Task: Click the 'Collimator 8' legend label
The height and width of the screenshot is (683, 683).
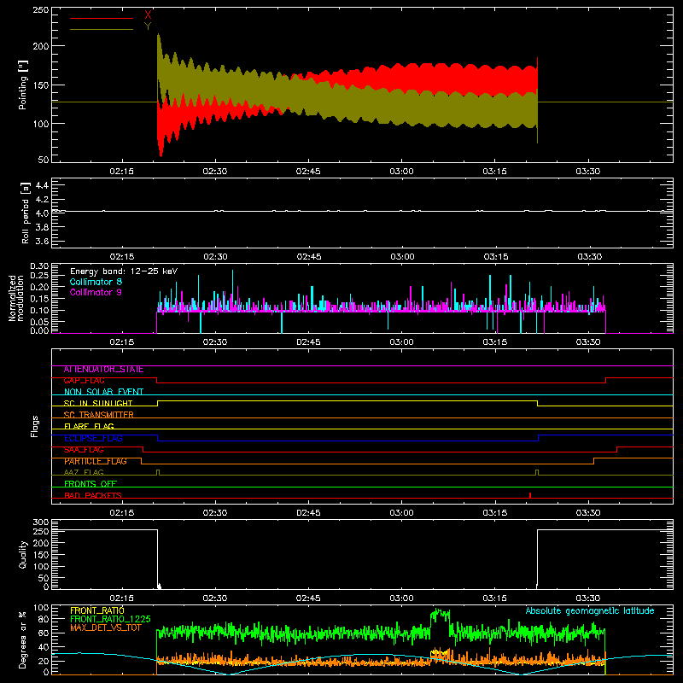Action: [96, 282]
